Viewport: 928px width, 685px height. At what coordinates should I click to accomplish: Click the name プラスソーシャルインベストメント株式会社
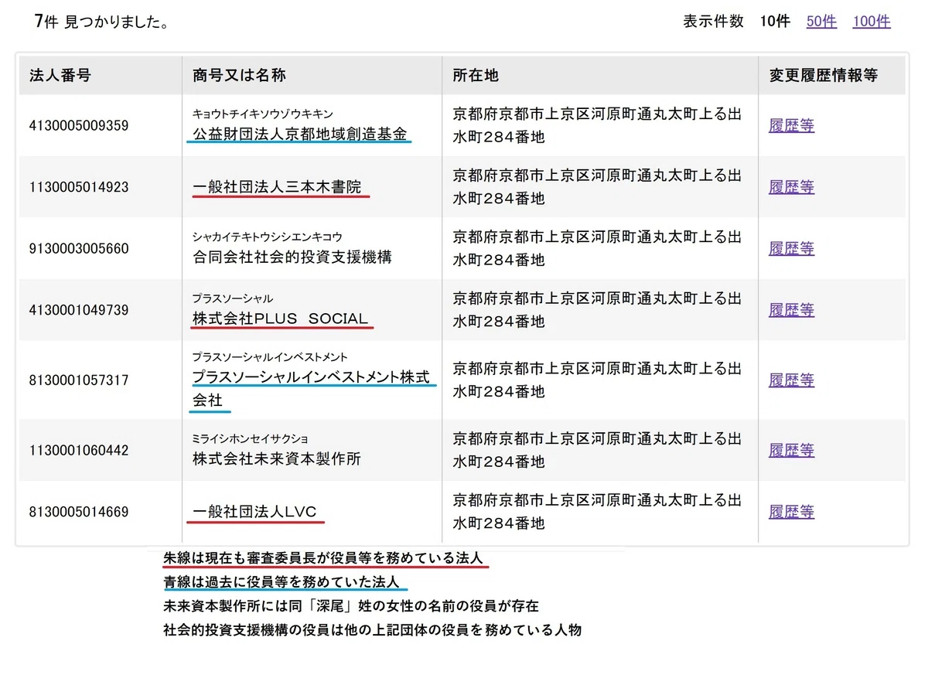tap(311, 389)
